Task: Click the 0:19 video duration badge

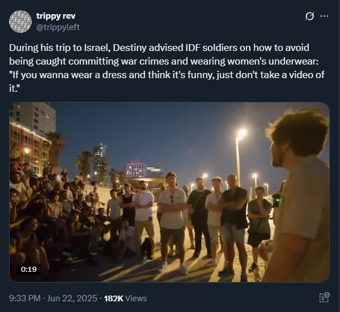Action: (x=29, y=270)
